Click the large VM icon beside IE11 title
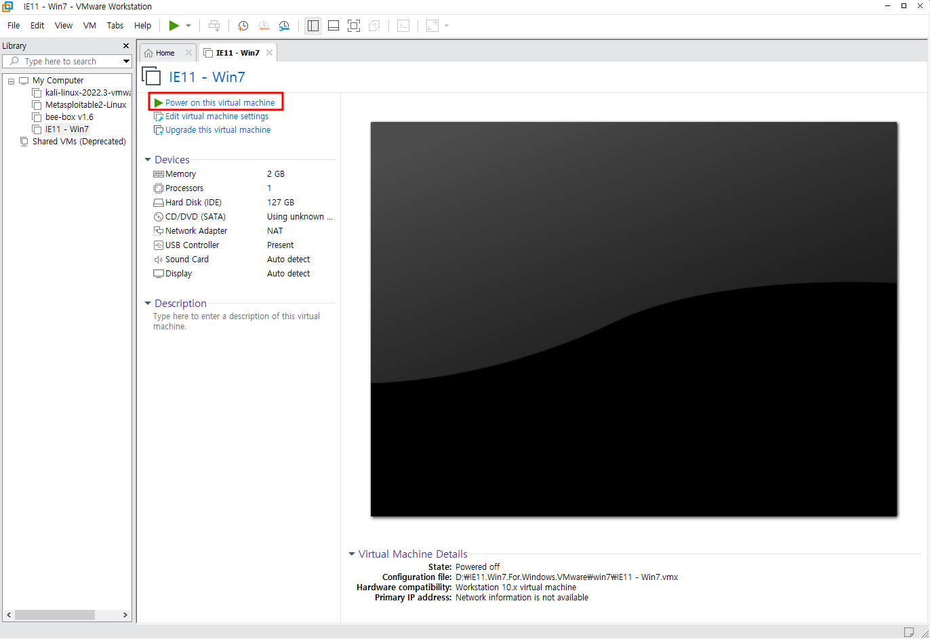The height and width of the screenshot is (639, 930). click(152, 76)
